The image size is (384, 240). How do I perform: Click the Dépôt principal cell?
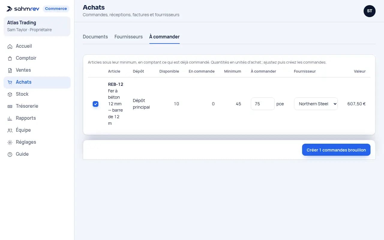pyautogui.click(x=141, y=104)
